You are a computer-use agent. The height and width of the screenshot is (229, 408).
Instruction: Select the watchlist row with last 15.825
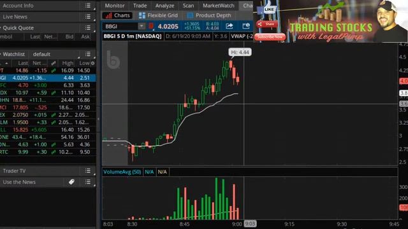[x=48, y=130]
